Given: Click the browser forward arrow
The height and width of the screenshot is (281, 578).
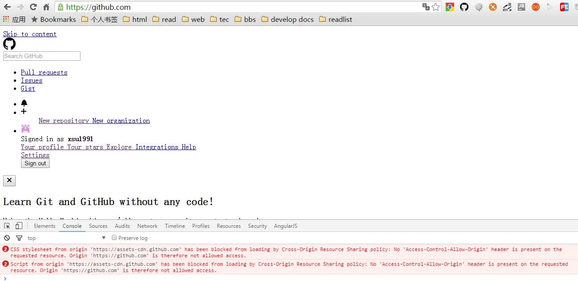Looking at the screenshot, I should [20, 7].
